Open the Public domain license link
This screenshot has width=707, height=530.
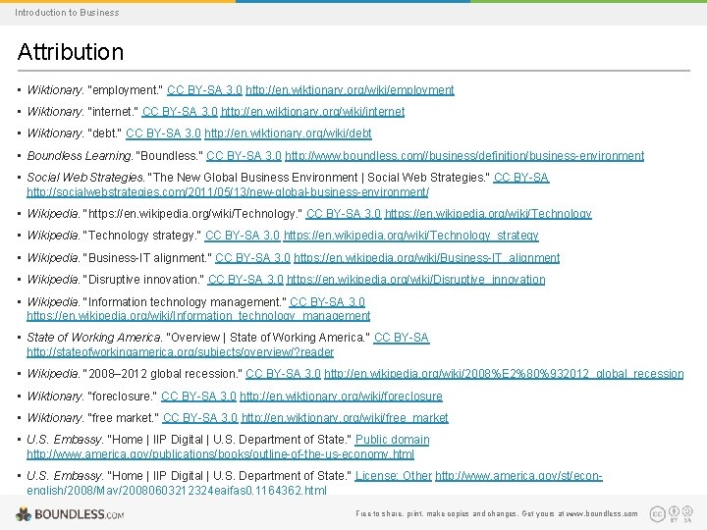click(392, 440)
